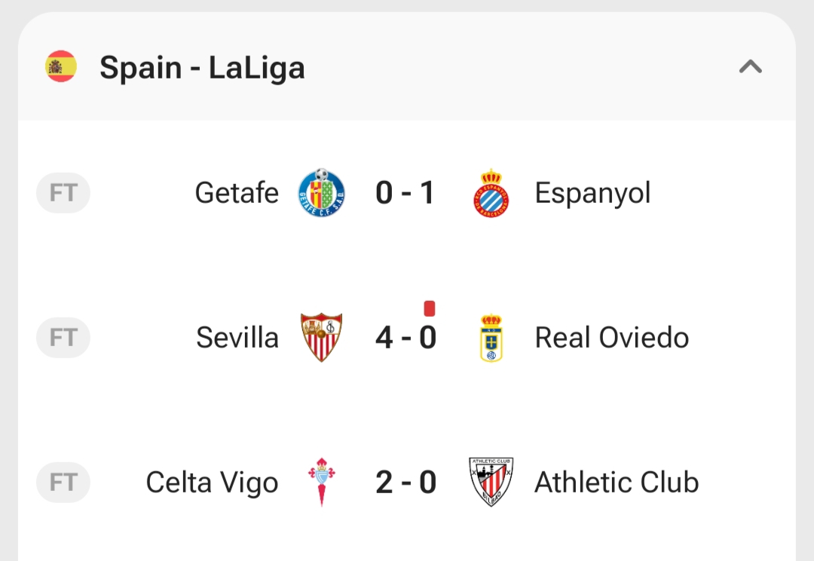Open the Celta Vigo team name
This screenshot has height=561, width=814.
212,483
